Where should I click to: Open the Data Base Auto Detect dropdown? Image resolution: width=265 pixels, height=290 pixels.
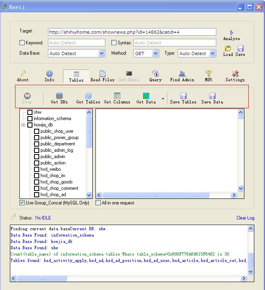click(101, 53)
